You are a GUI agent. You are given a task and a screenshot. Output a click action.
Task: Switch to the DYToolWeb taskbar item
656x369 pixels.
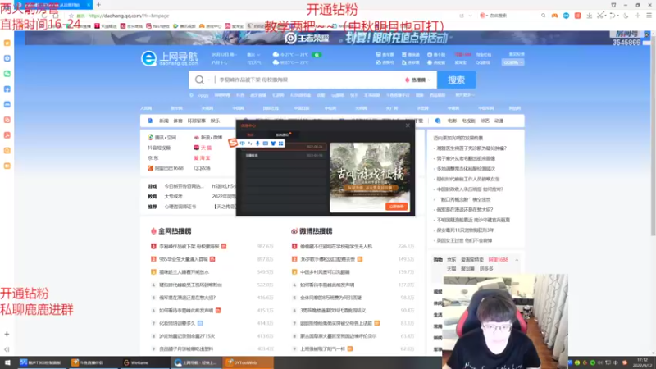pyautogui.click(x=248, y=362)
